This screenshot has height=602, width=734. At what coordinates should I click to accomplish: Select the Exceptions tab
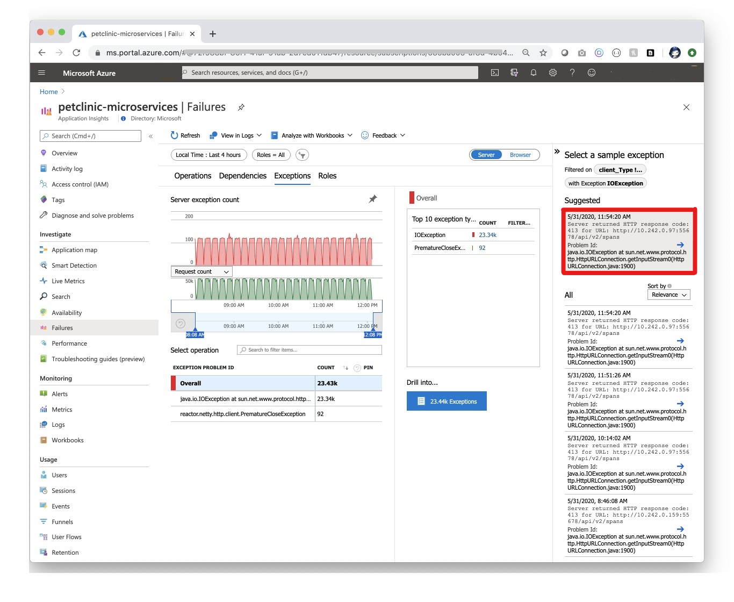pos(292,176)
